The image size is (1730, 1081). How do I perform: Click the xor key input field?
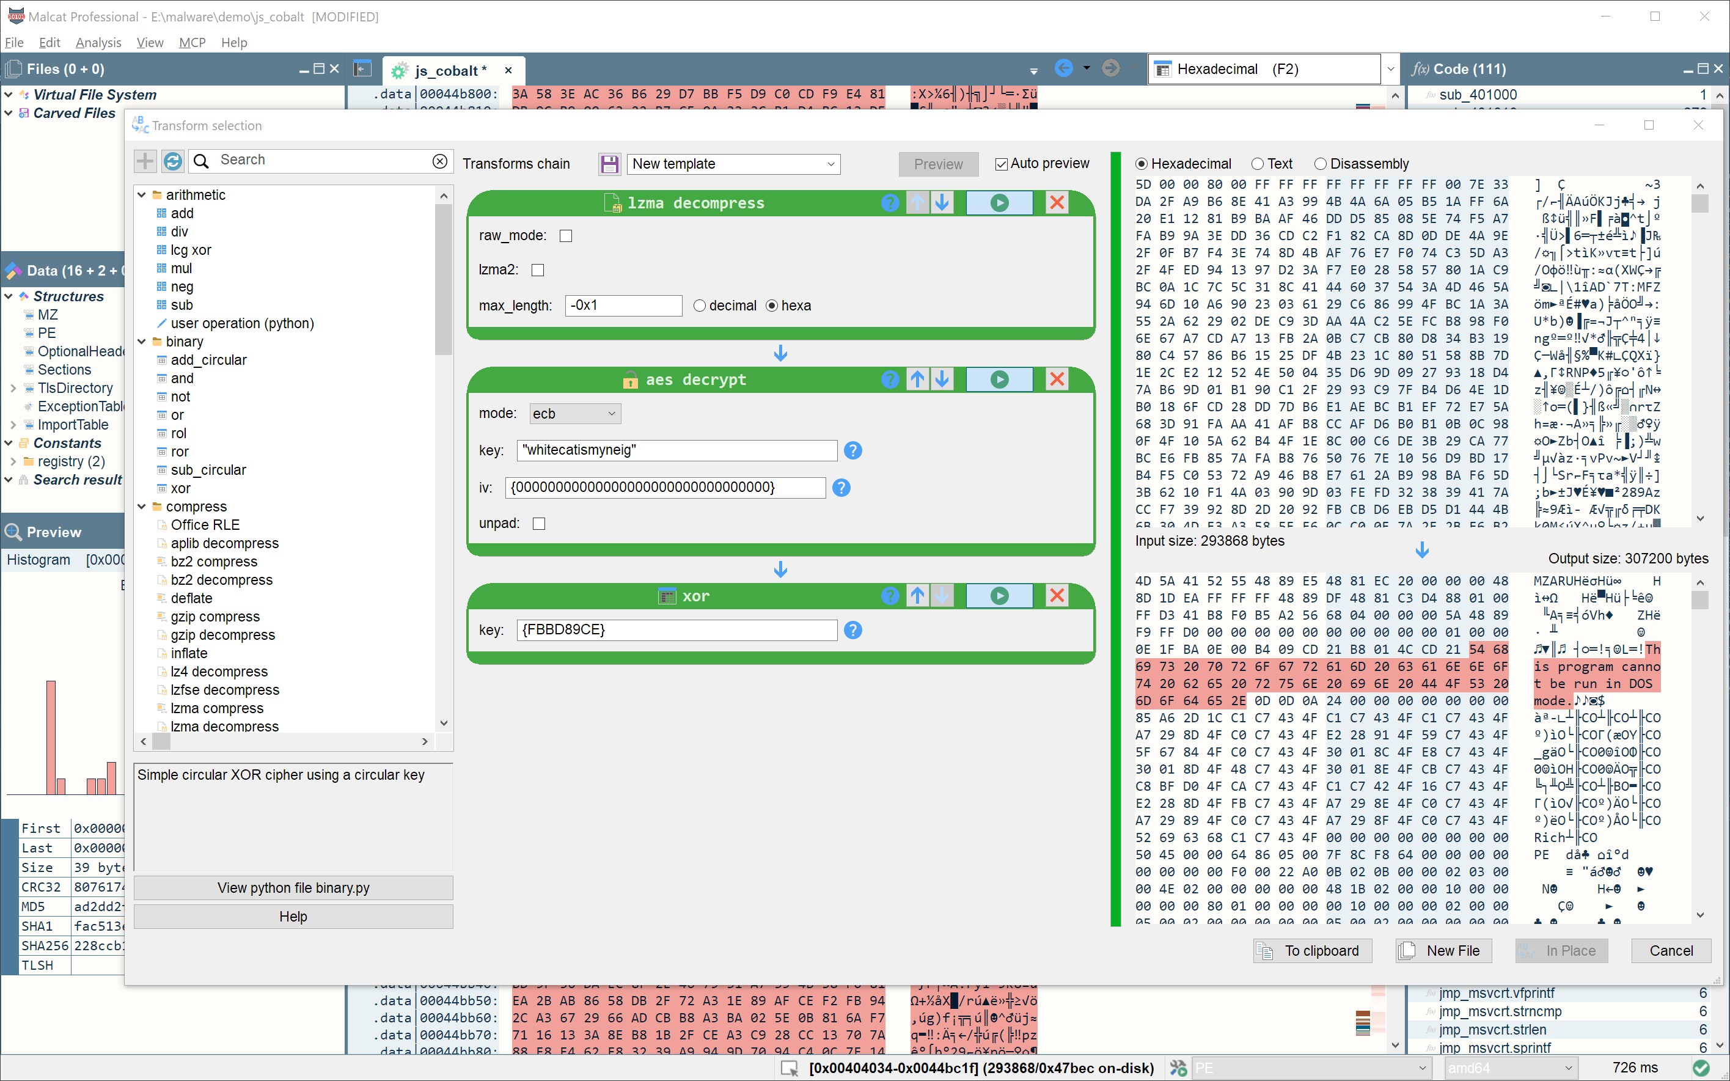point(676,630)
